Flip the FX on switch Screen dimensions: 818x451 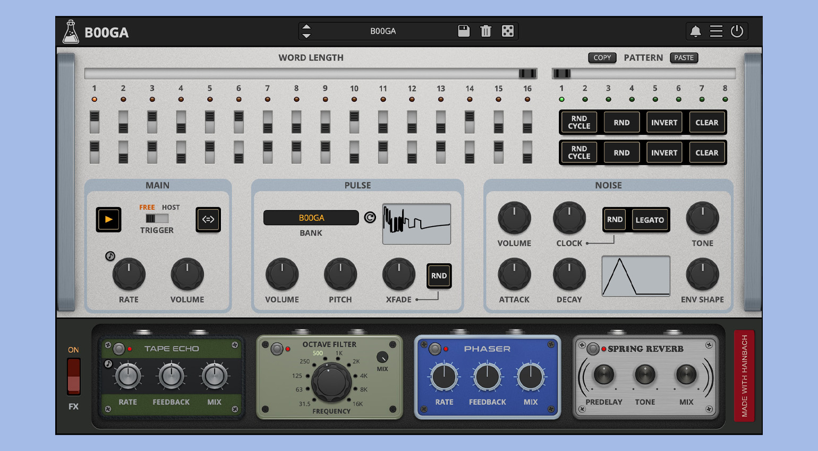(x=73, y=376)
